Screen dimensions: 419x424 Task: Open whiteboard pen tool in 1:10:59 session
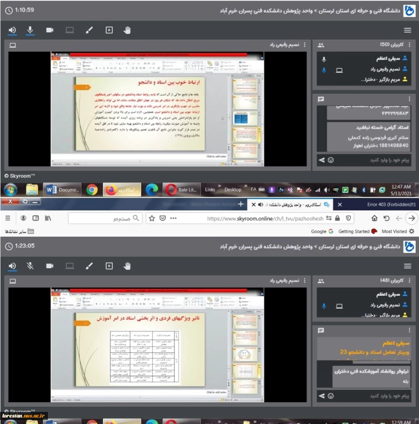tap(89, 30)
